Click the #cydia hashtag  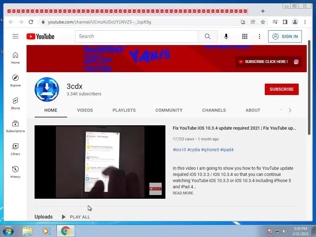pos(193,150)
